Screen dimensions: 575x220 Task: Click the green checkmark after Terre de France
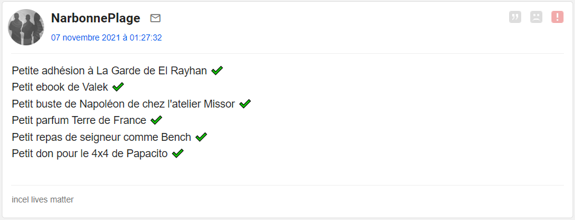tap(156, 120)
